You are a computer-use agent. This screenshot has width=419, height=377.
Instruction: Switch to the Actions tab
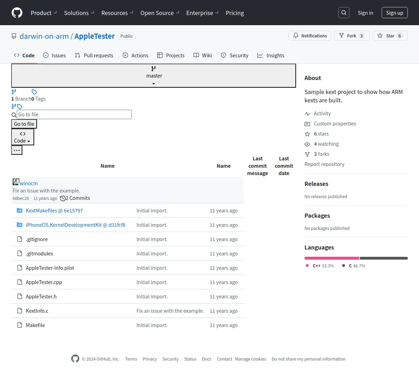(135, 55)
